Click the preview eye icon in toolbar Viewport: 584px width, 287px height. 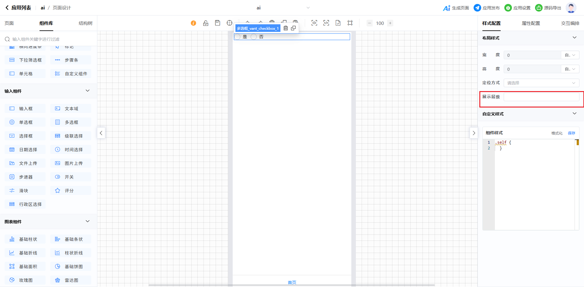coord(314,23)
